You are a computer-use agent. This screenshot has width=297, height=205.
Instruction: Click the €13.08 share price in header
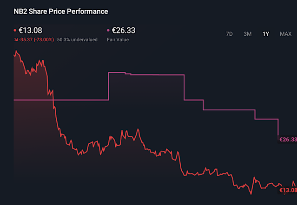pyautogui.click(x=29, y=31)
